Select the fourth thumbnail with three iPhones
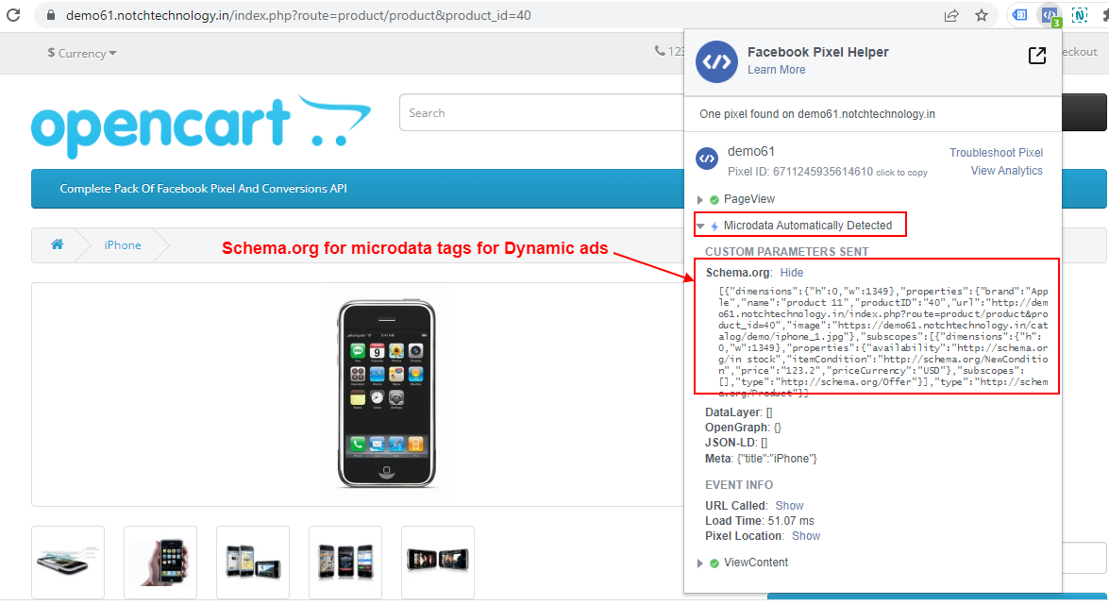This screenshot has height=605, width=1109. coord(345,562)
